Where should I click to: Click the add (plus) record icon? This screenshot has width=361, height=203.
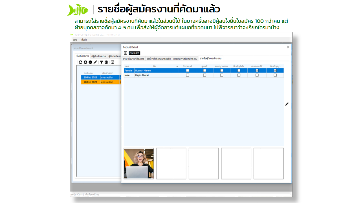[x=85, y=62]
